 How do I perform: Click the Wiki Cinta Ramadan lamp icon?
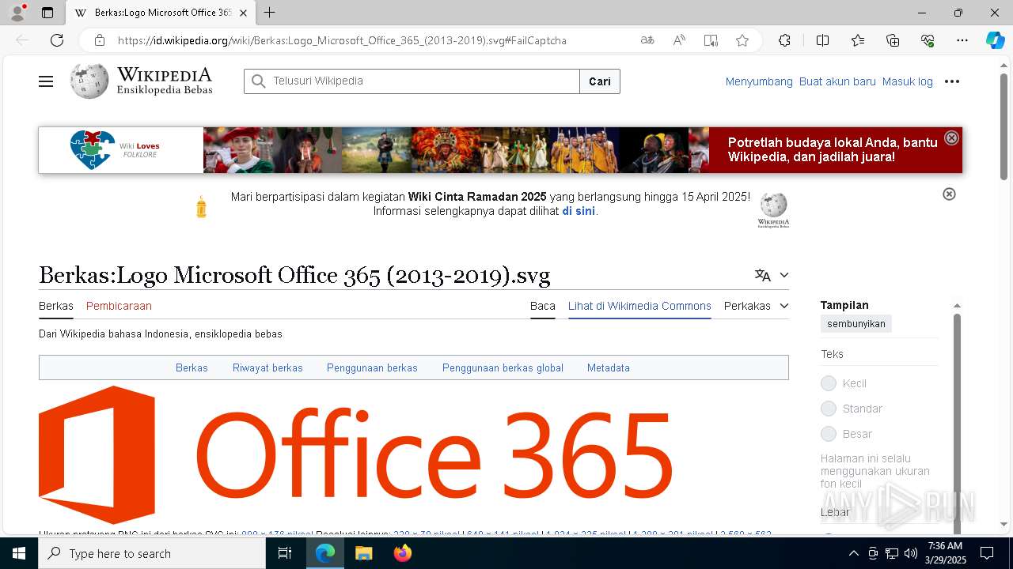pyautogui.click(x=201, y=206)
